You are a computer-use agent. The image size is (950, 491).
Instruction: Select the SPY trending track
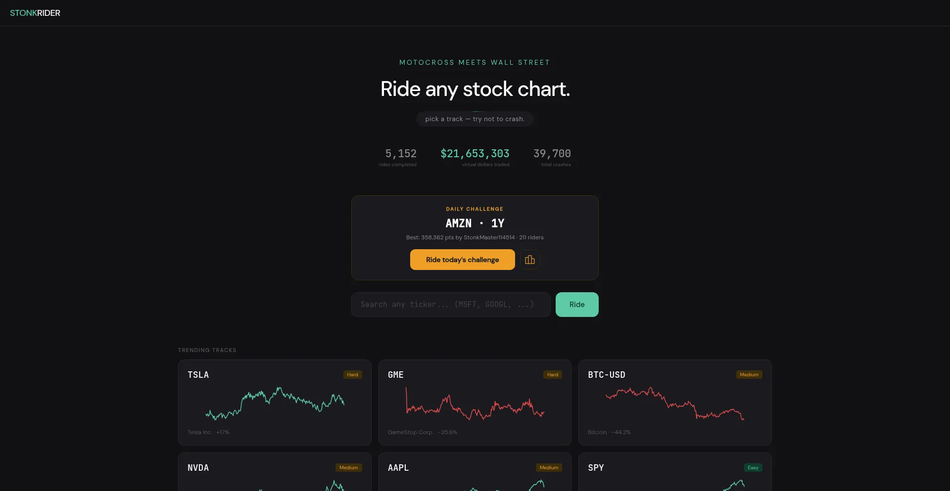point(675,472)
